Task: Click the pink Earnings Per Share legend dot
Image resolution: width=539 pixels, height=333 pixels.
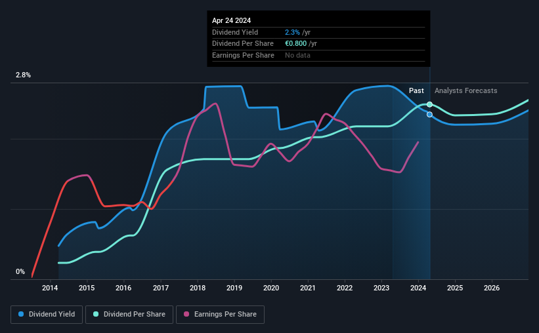Action: pos(186,314)
